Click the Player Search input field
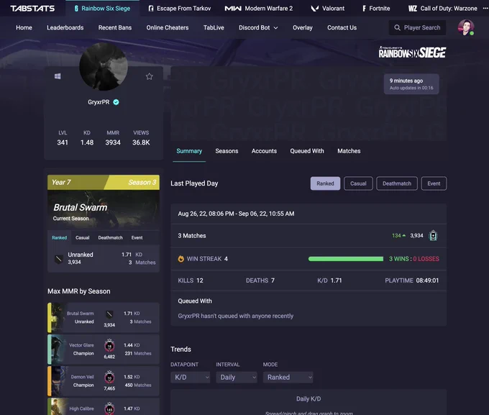The height and width of the screenshot is (415, 489). (x=417, y=28)
